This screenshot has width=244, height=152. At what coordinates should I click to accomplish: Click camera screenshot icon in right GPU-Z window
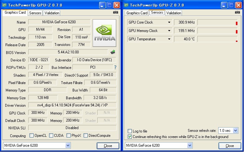(237, 12)
